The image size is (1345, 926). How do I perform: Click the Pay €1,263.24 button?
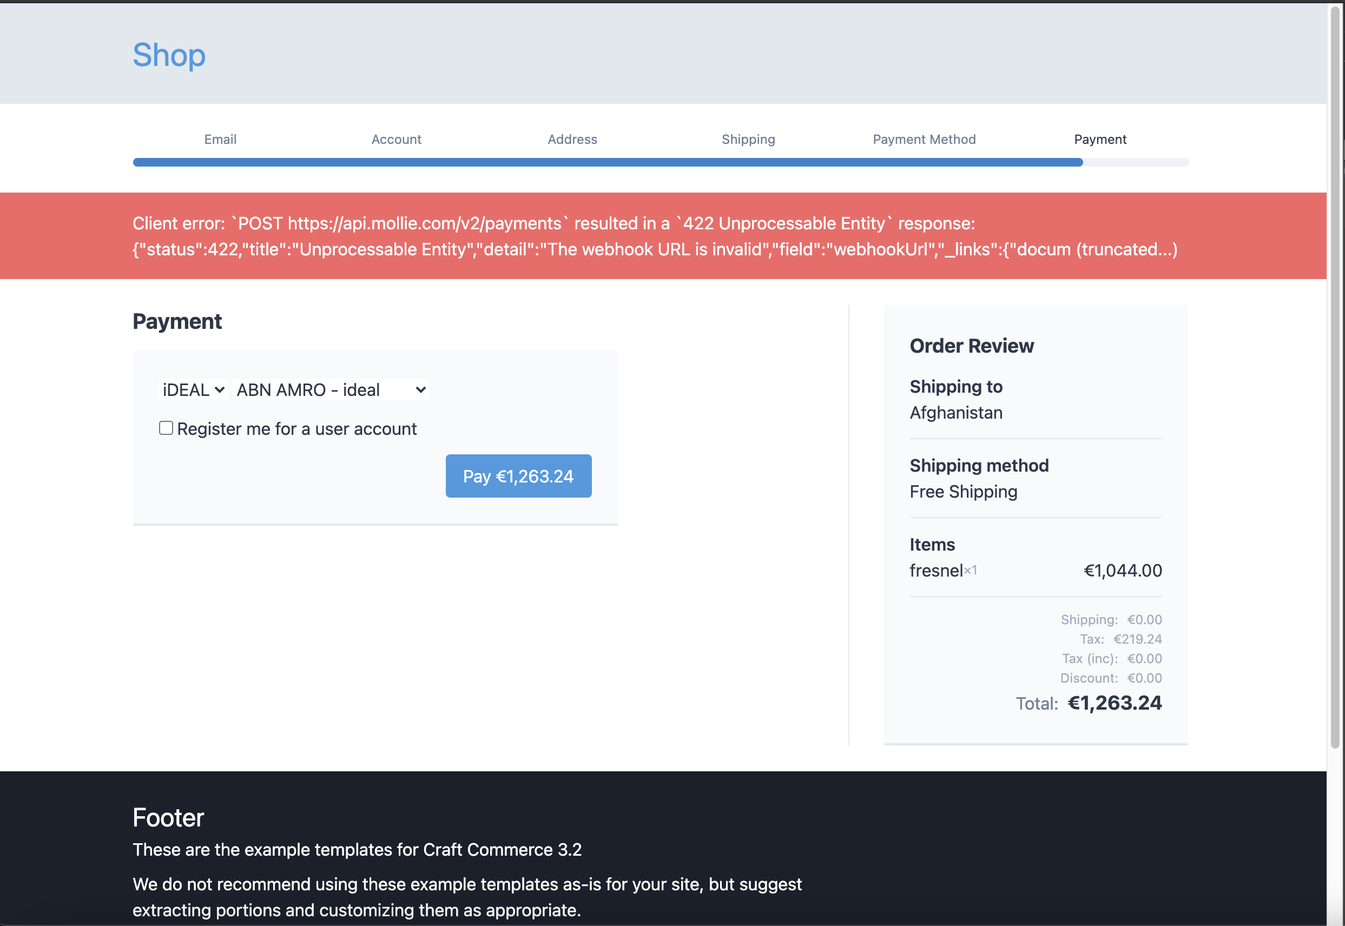[518, 476]
